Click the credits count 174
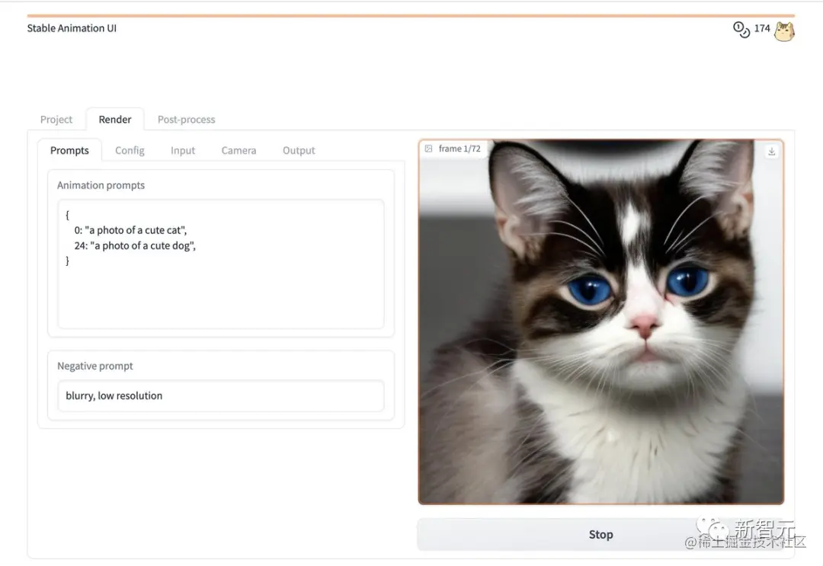Screen dimensions: 823x566 click(761, 28)
